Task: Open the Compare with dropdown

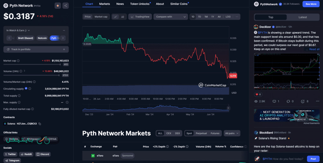Action: [171, 17]
